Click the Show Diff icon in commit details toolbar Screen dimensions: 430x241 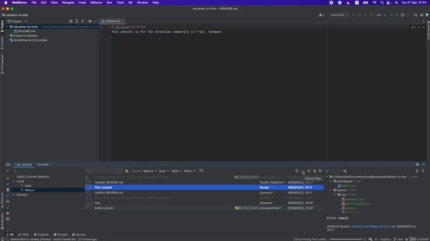[x=327, y=171]
